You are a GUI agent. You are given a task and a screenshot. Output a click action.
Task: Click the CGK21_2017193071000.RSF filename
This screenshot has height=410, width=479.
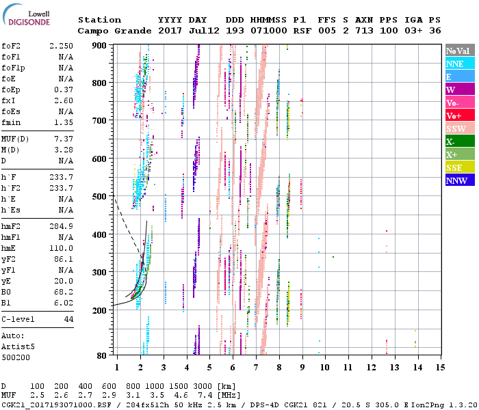pyautogui.click(x=57, y=405)
